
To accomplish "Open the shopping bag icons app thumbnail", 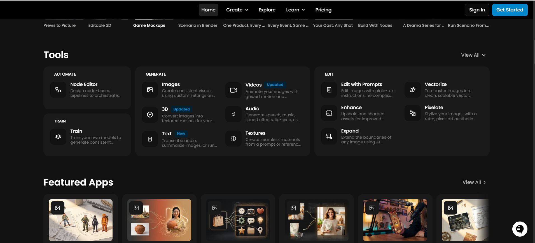I will click(238, 220).
